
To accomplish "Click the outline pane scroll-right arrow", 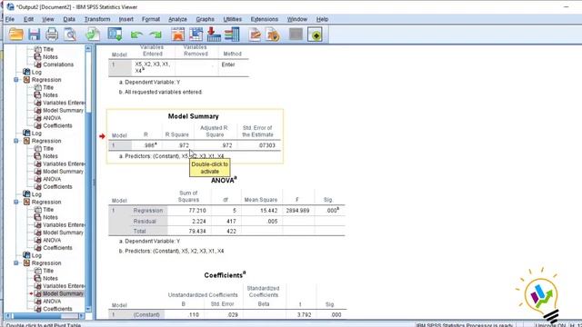I will pyautogui.click(x=82, y=316).
